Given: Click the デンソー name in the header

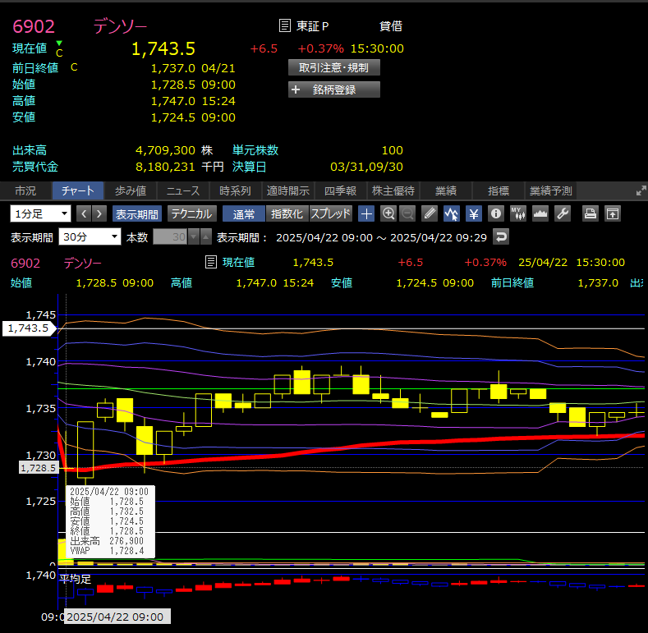Looking at the screenshot, I should pos(120,26).
